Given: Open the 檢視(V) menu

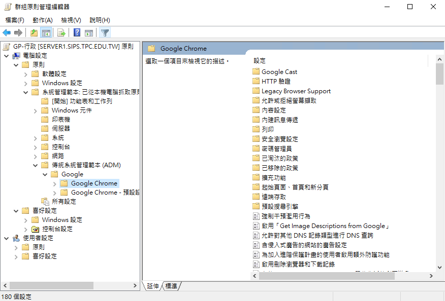Looking at the screenshot, I should 71,20.
